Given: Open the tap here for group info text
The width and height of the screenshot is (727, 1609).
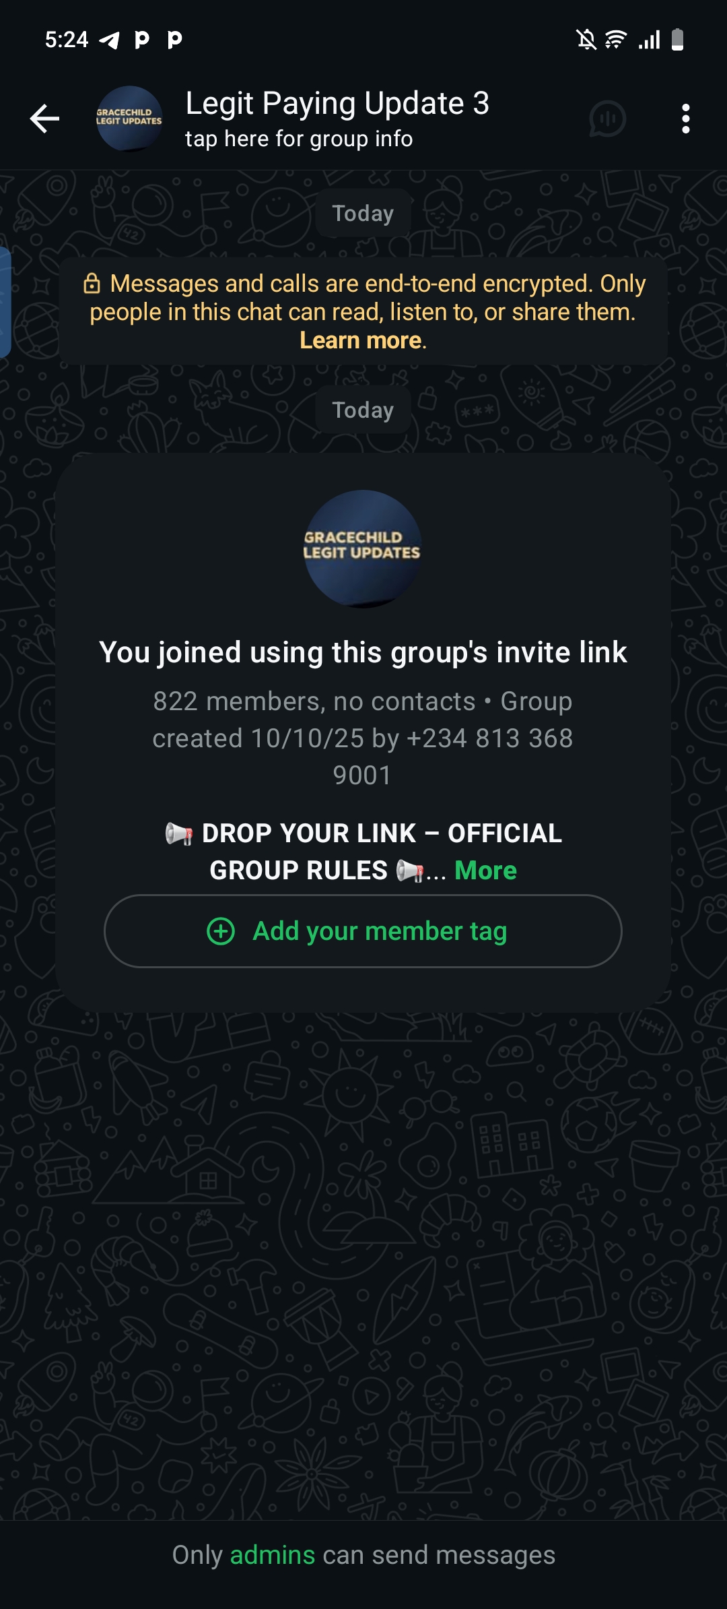Looking at the screenshot, I should point(299,139).
